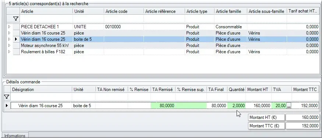Click the 0010000 article code cell
This screenshot has height=138, width=322.
[x=124, y=27]
